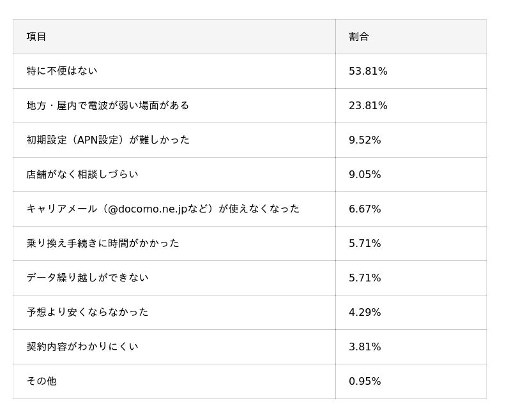Click the 9.52% percentage cell
The height and width of the screenshot is (418, 511).
(x=365, y=140)
